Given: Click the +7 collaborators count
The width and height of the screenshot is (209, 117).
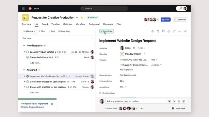Looking at the screenshot, I should click(137, 108).
